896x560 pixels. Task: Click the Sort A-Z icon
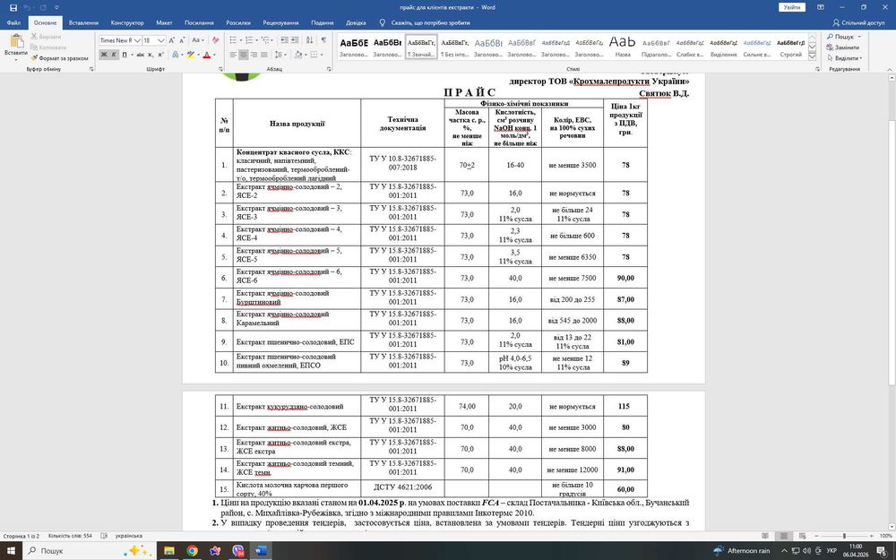tap(309, 40)
